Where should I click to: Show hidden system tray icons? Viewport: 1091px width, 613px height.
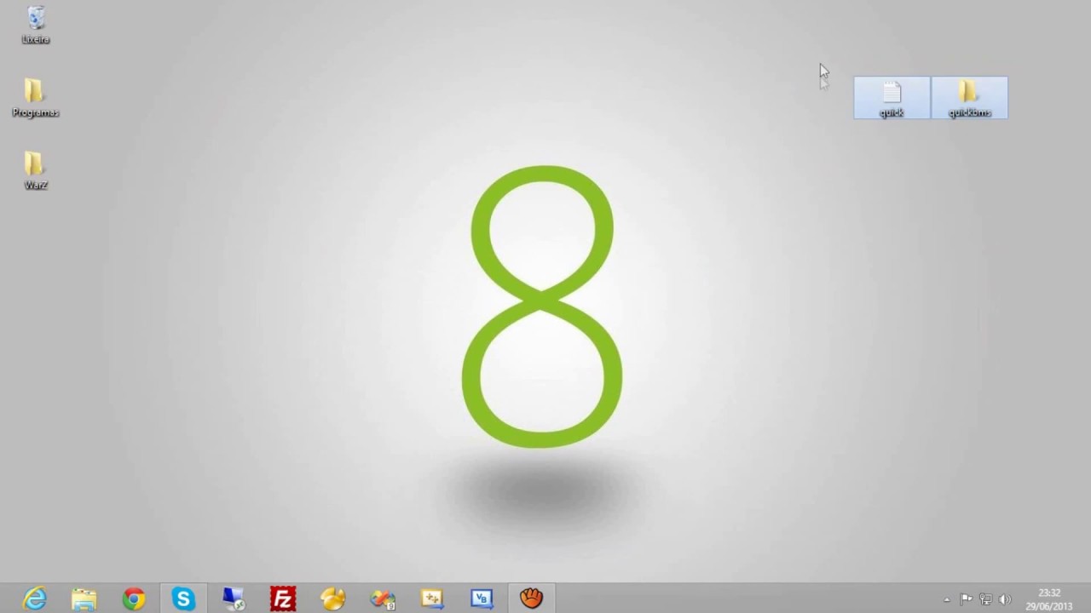click(x=946, y=599)
